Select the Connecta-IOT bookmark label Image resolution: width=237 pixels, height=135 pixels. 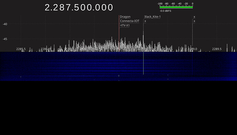(129, 21)
